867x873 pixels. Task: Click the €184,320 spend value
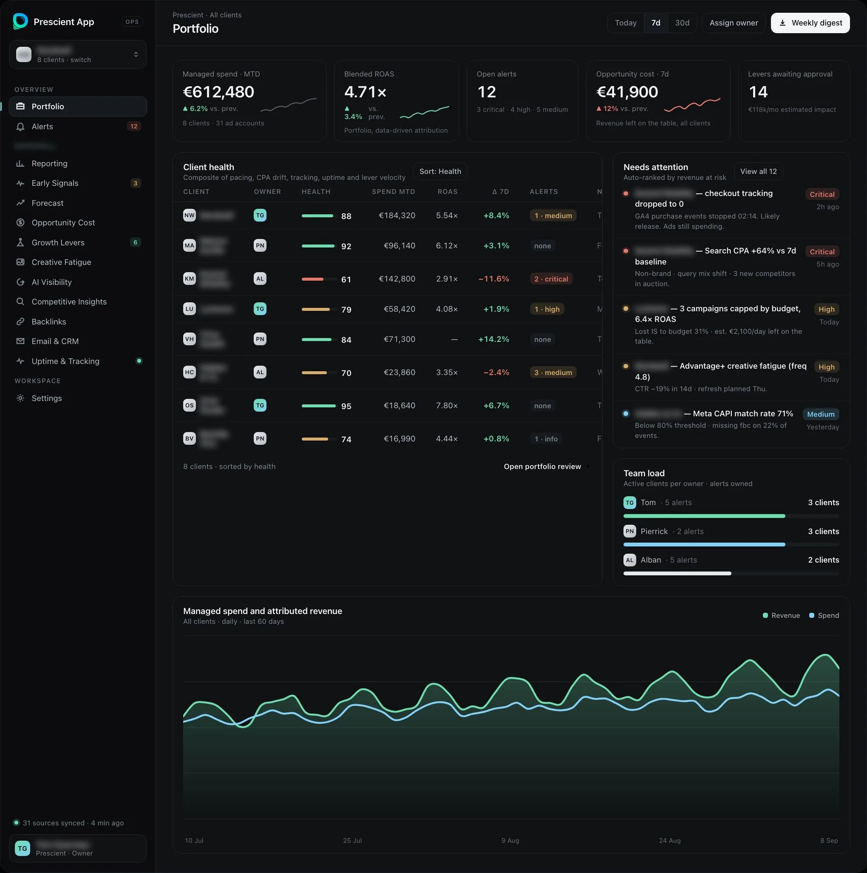click(x=397, y=216)
